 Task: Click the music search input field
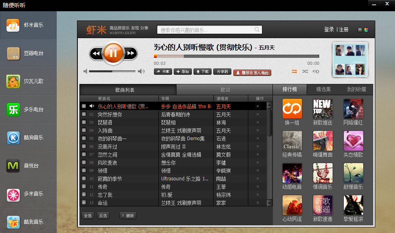click(210, 30)
